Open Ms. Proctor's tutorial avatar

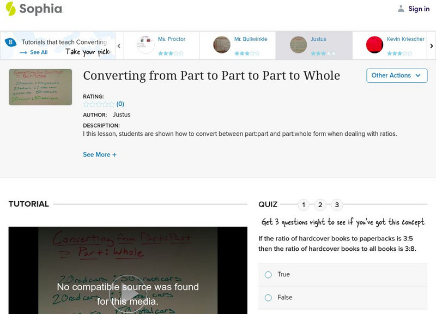(x=146, y=45)
